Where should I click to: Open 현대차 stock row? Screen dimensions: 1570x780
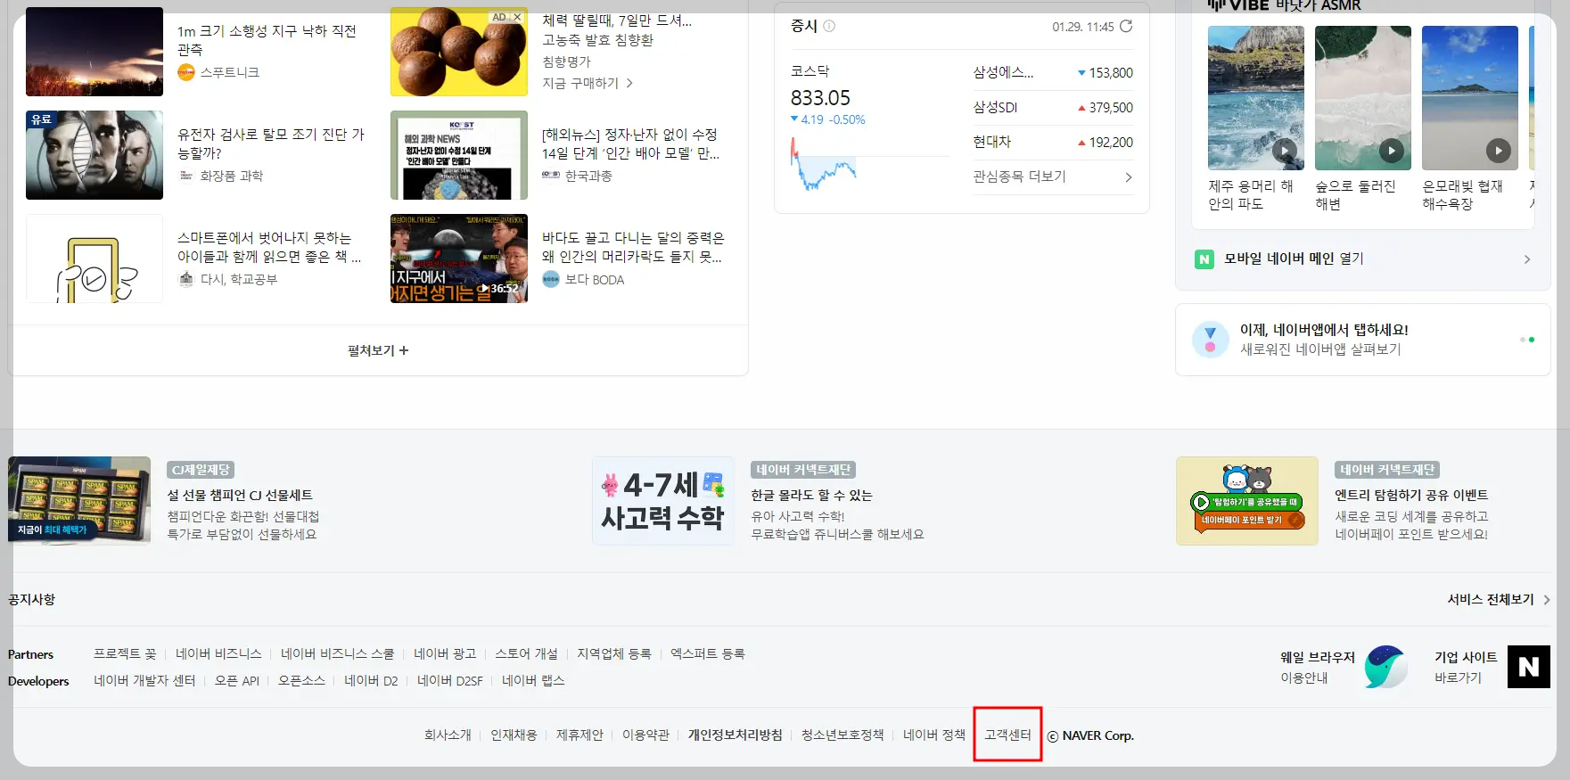[1053, 143]
